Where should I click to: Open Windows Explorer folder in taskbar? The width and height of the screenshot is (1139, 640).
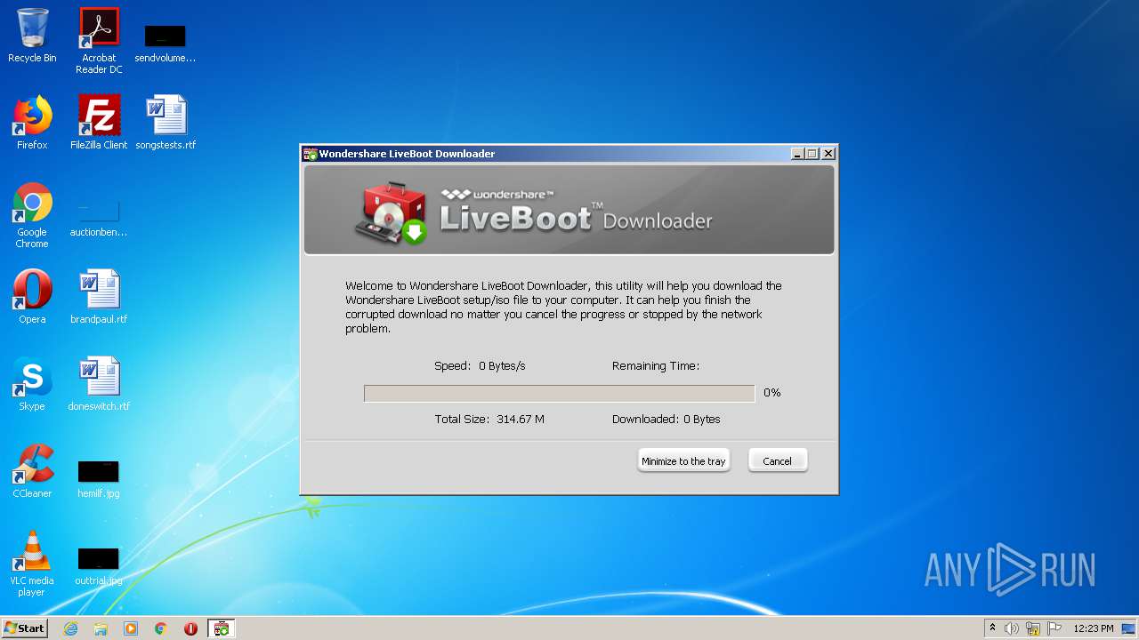pyautogui.click(x=101, y=628)
